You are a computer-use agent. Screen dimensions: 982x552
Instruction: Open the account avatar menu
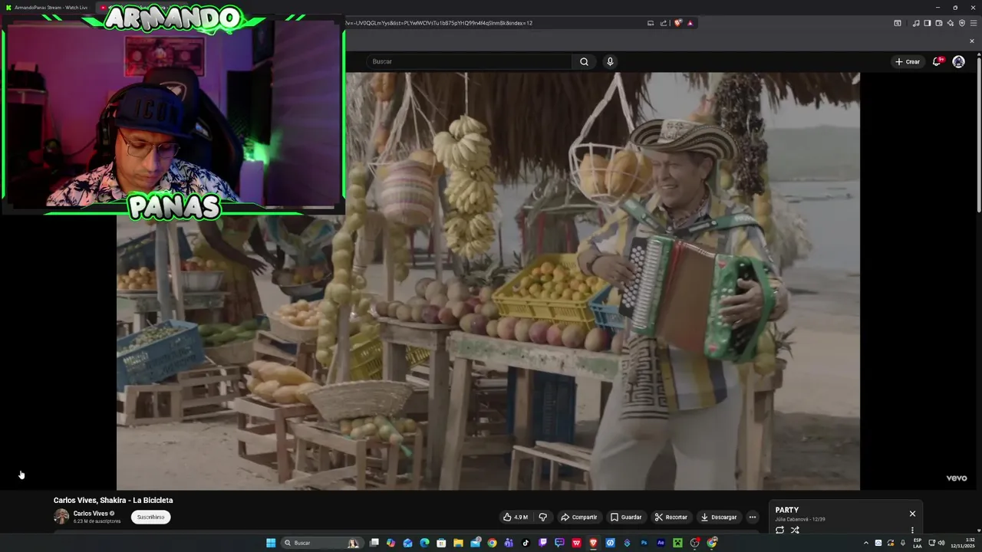958,61
